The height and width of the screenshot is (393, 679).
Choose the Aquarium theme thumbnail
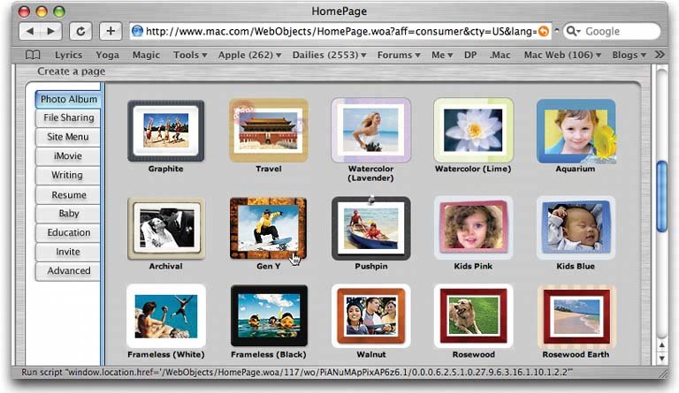tap(576, 132)
